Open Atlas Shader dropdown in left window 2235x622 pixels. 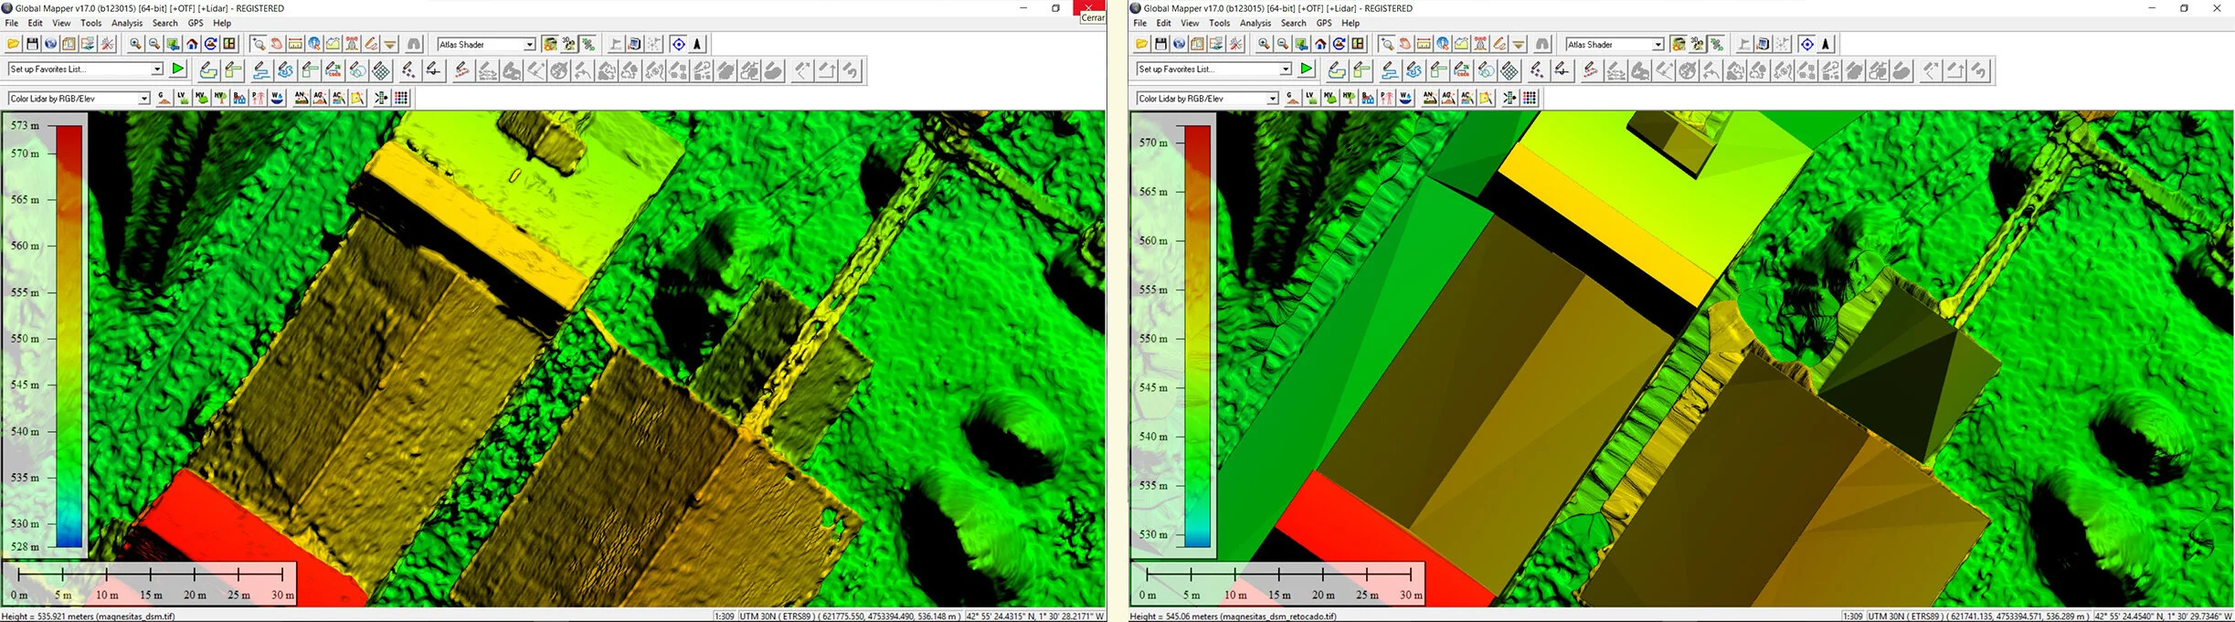(486, 44)
